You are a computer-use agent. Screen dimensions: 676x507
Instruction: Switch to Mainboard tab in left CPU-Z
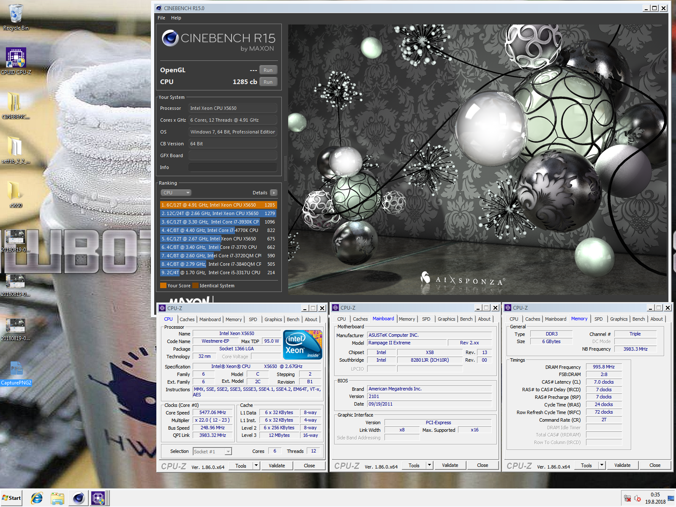click(210, 319)
